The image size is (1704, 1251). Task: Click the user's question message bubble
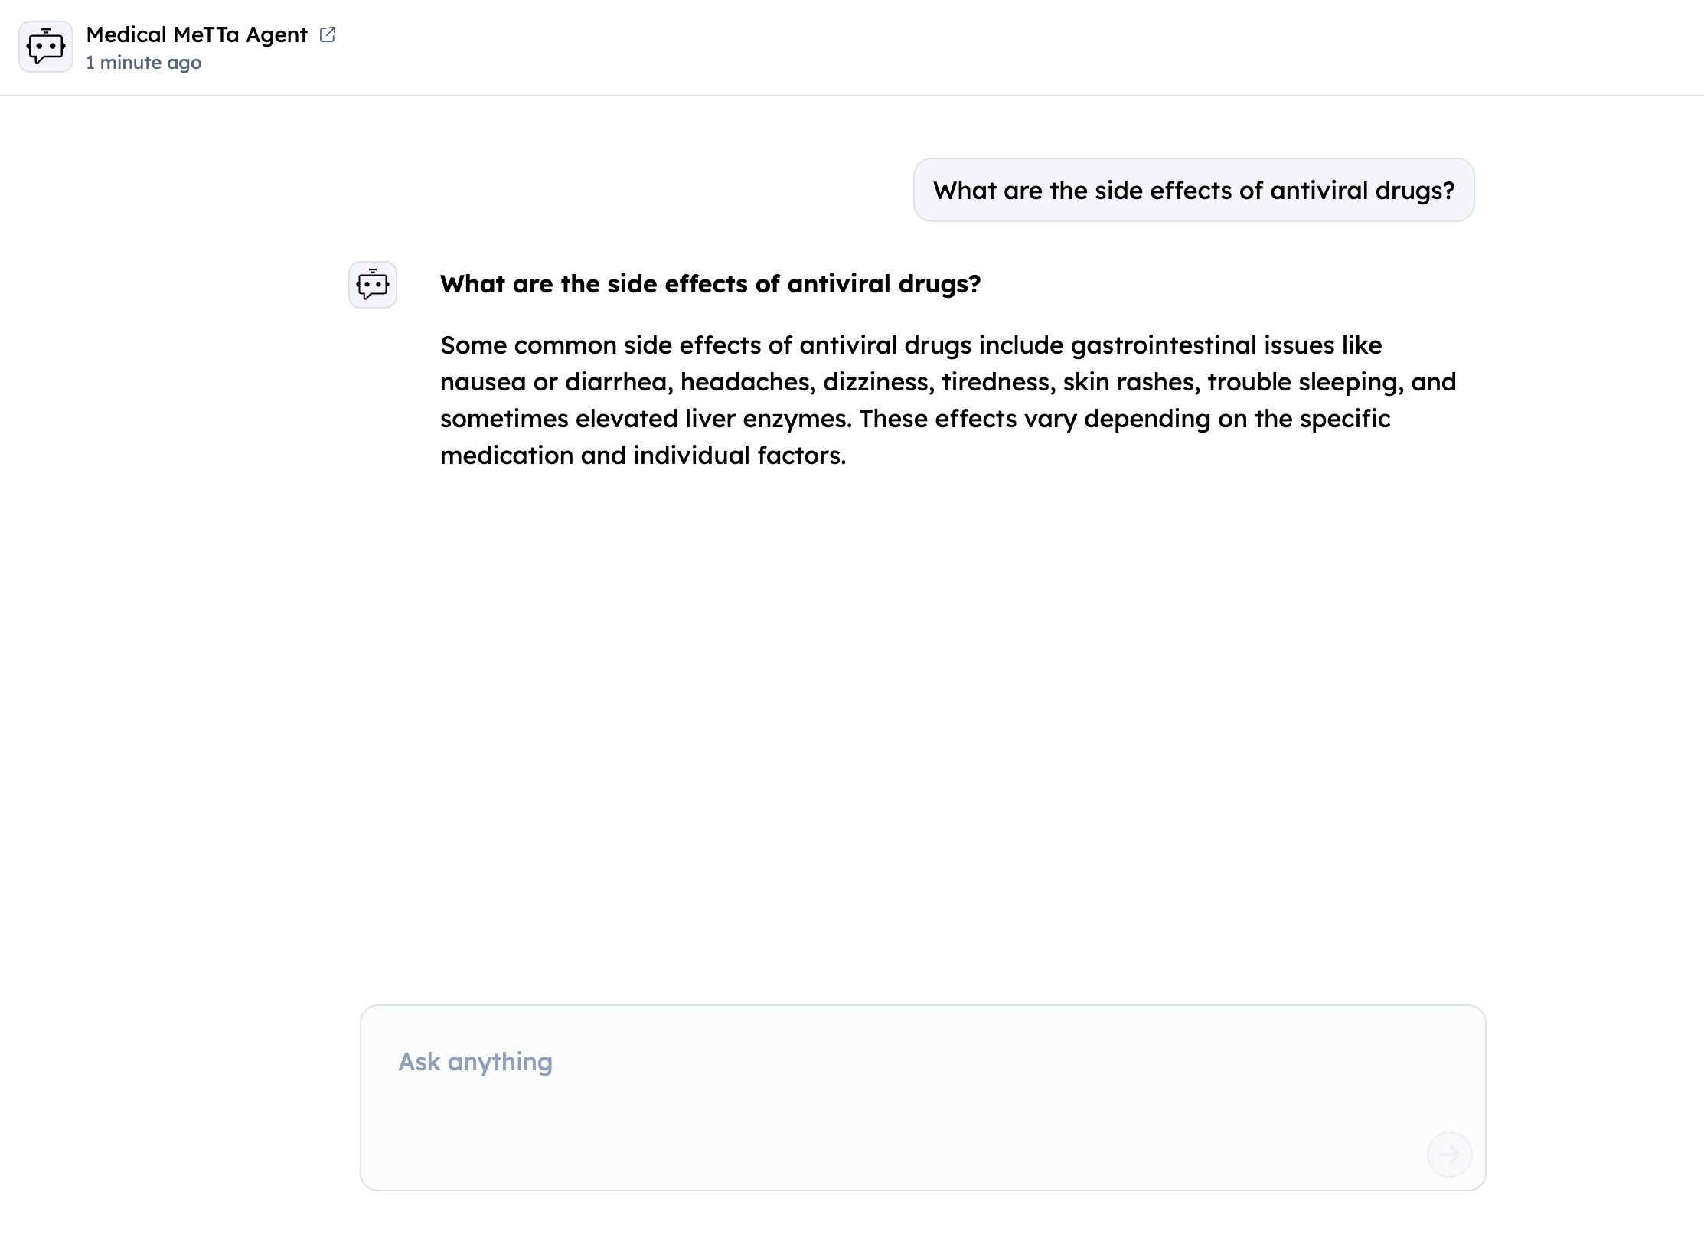pos(1193,191)
